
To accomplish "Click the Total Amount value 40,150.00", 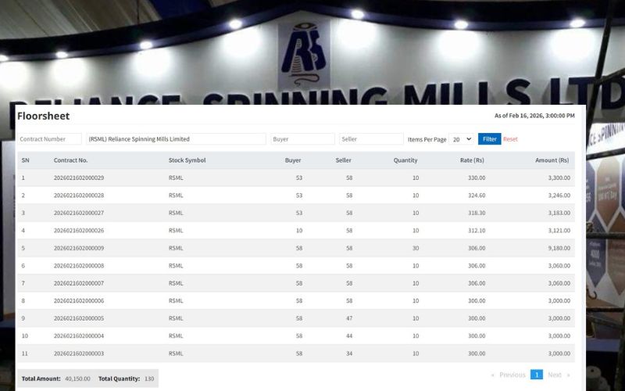I will (x=77, y=378).
